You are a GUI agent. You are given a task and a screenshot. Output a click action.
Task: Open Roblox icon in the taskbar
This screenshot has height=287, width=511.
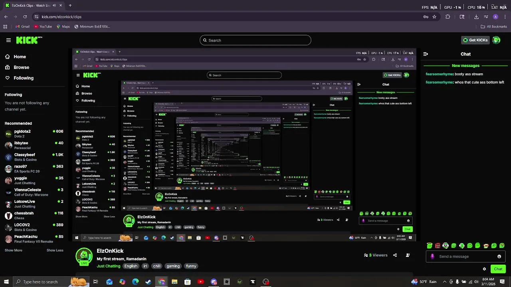pos(227,282)
